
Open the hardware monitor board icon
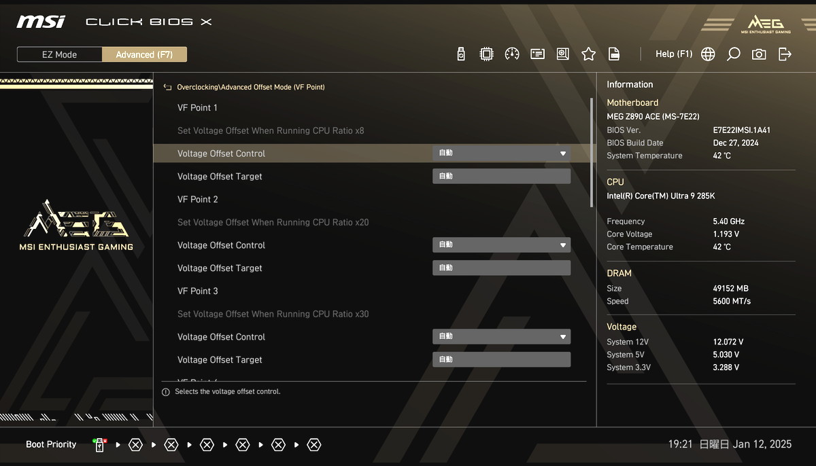click(x=563, y=54)
